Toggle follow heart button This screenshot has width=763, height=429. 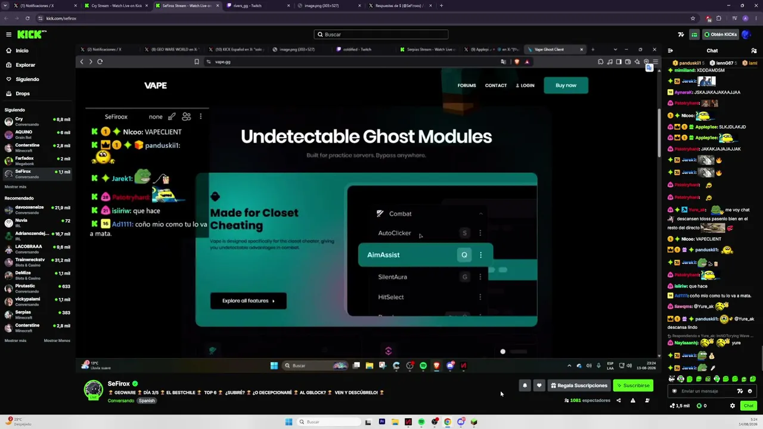point(539,386)
